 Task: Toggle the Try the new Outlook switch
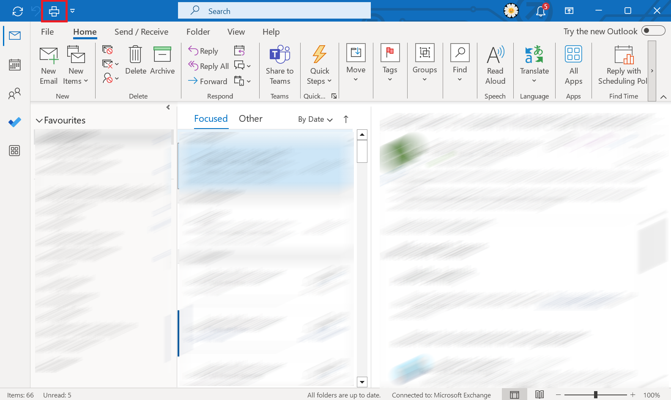click(653, 31)
